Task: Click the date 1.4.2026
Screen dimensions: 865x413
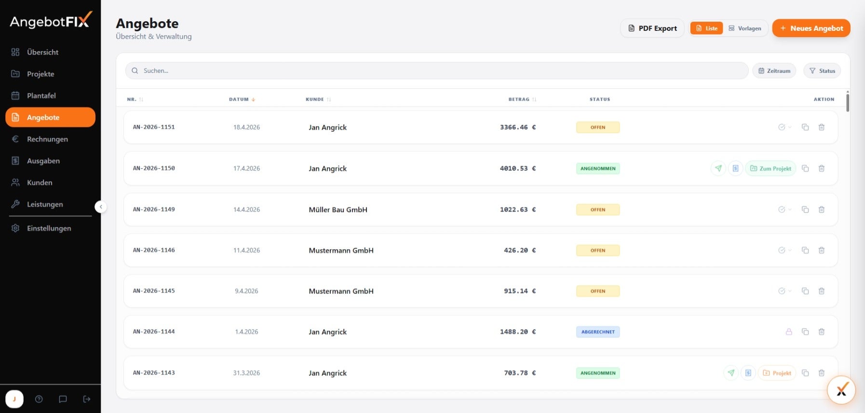Action: [x=246, y=332]
